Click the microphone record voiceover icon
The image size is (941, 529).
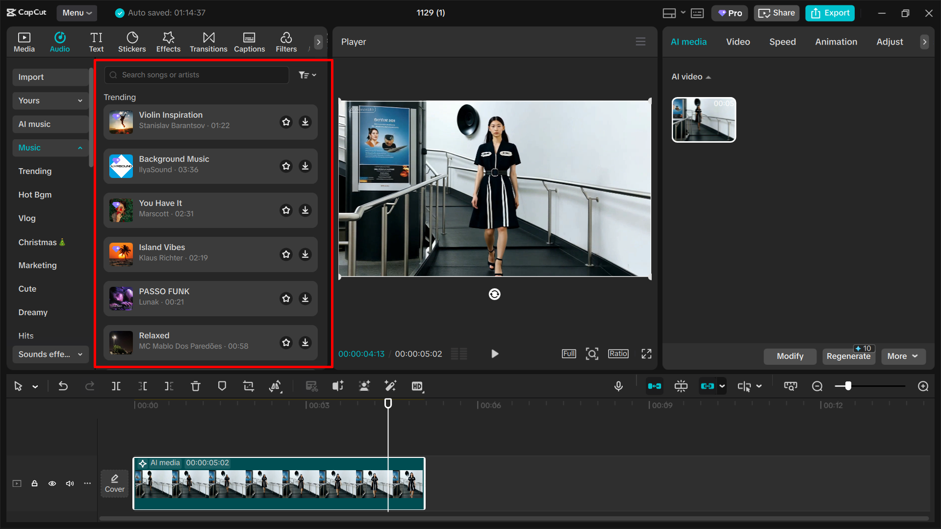tap(618, 386)
